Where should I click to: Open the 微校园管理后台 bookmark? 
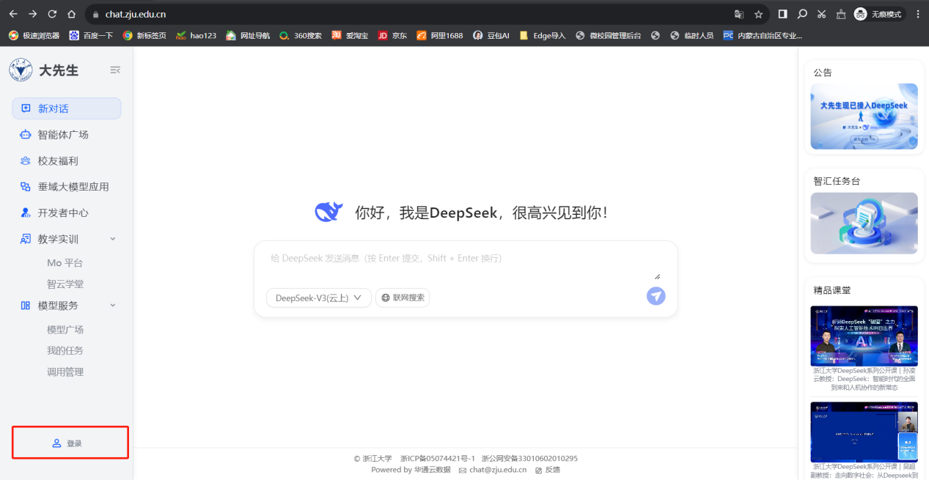tap(609, 35)
